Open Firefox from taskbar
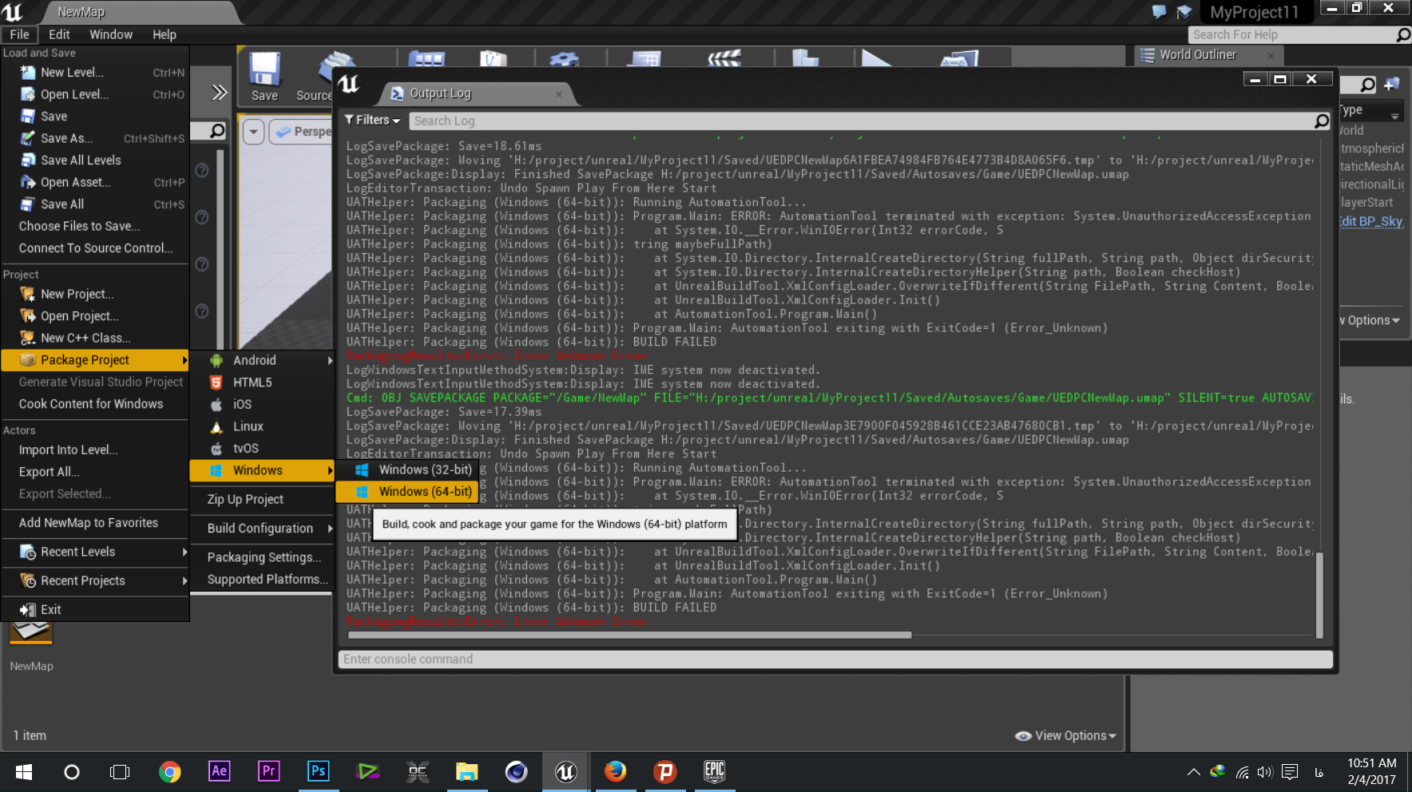Screen dimensions: 1412x792 coord(615,771)
